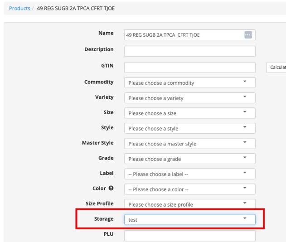Open the Storage dropdown showing test
286x242 pixels.
189,220
